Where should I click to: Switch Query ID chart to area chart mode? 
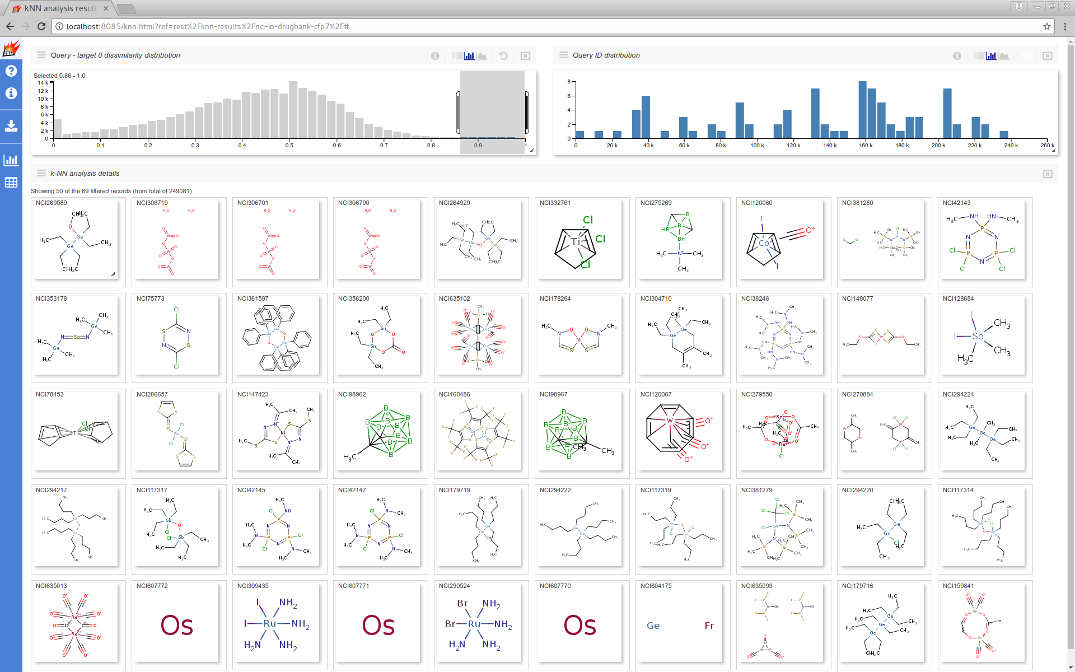pos(1004,55)
